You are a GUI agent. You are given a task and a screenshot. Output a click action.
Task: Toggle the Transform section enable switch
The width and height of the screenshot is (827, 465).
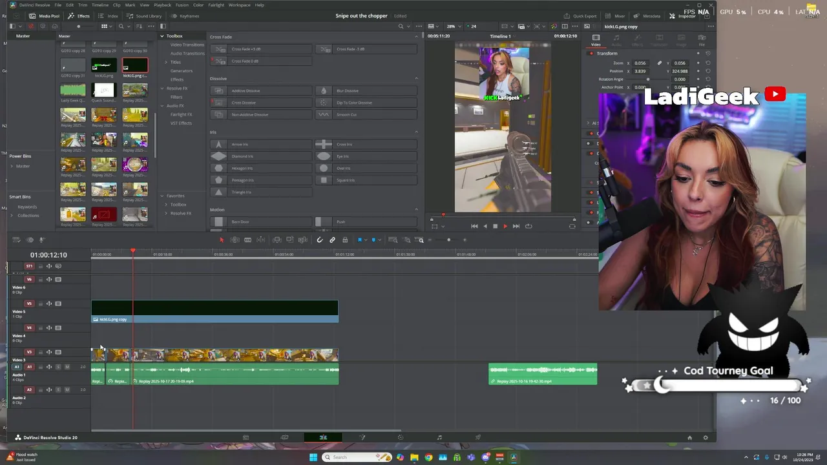(591, 54)
